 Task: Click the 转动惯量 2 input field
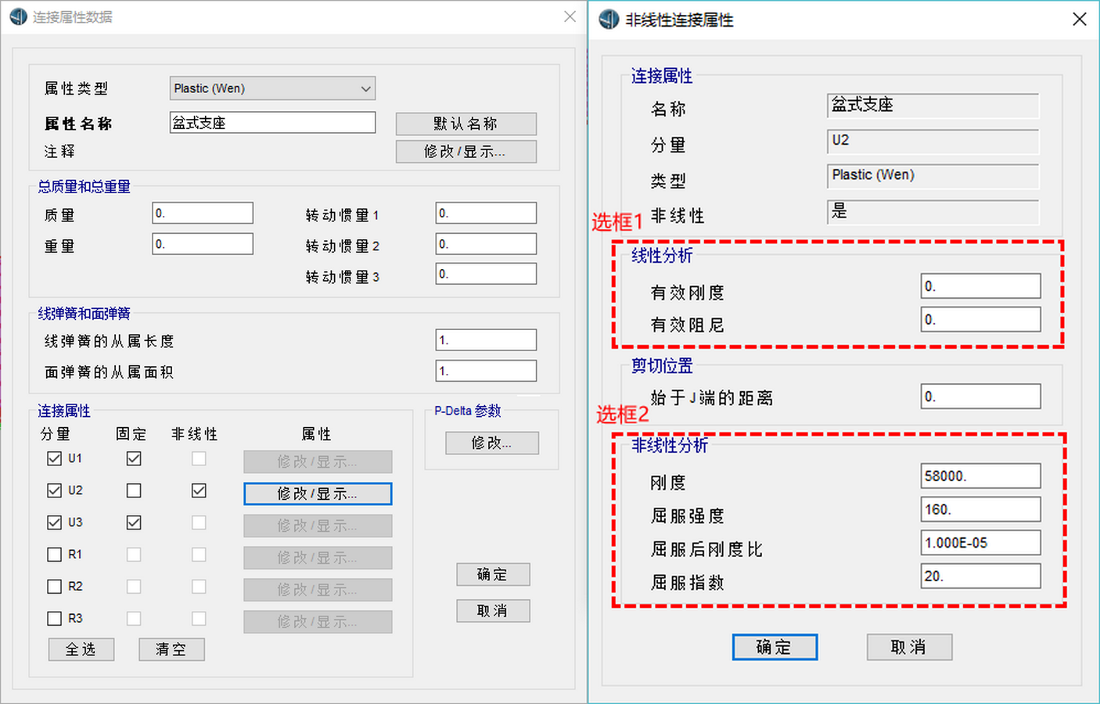pos(486,244)
